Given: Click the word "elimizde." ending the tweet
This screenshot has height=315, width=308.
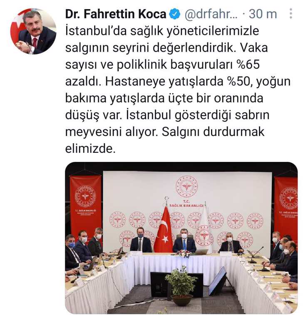Looking at the screenshot, I should point(90,149).
